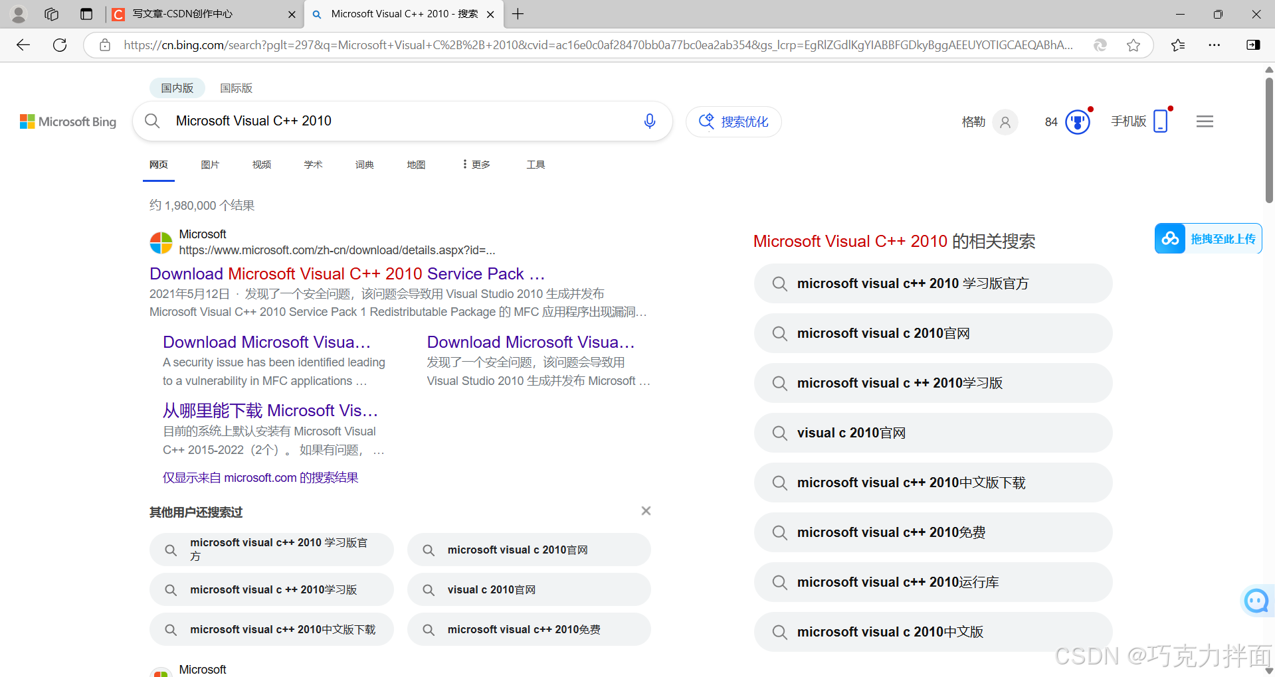Refresh the current page
This screenshot has width=1275, height=677.
60,45
